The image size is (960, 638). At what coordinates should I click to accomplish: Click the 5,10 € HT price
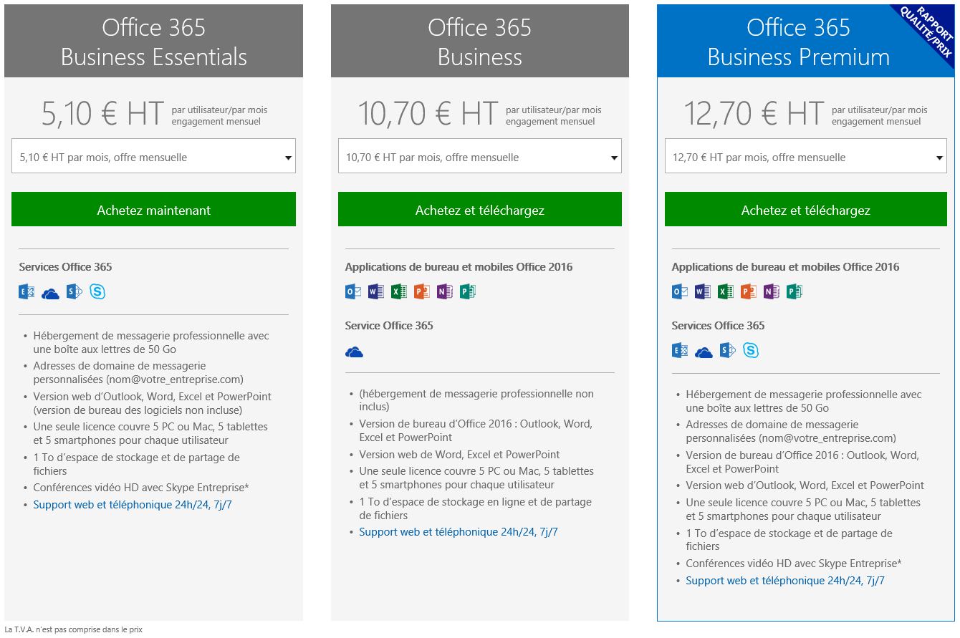102,114
